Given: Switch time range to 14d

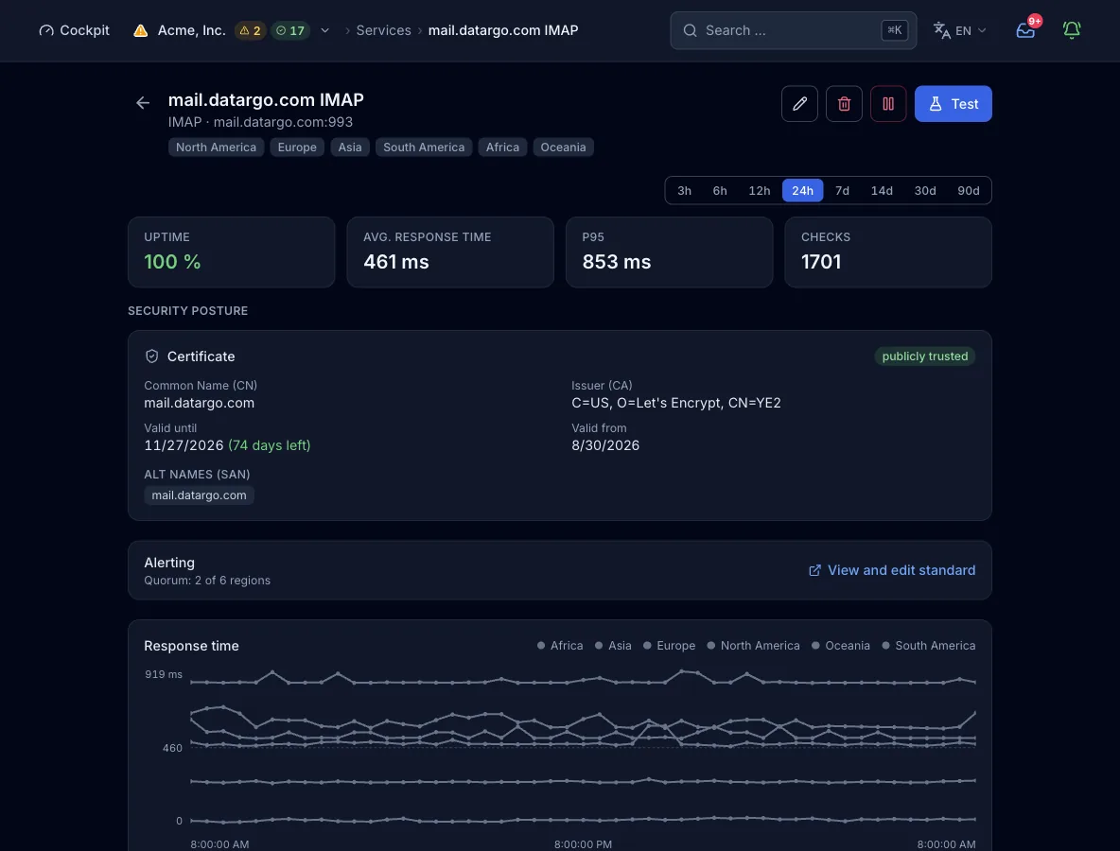Looking at the screenshot, I should (882, 191).
